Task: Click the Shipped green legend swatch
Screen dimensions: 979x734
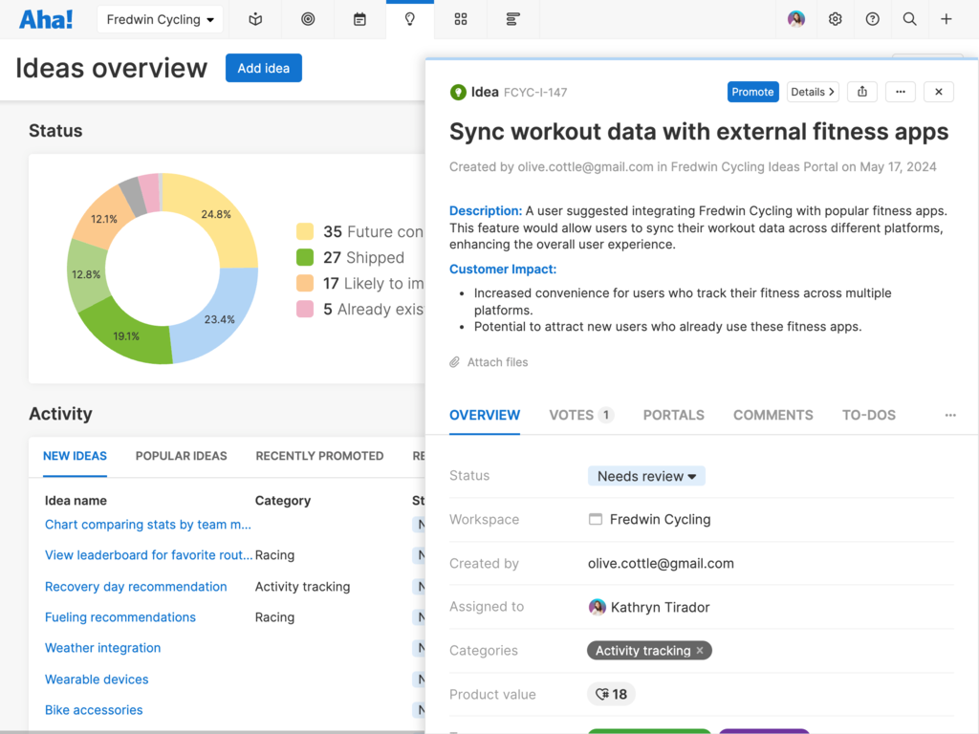Action: coord(305,257)
